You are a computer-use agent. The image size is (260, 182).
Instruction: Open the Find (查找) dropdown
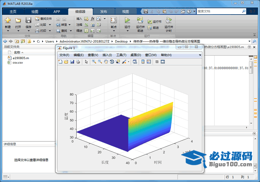(x=71, y=31)
